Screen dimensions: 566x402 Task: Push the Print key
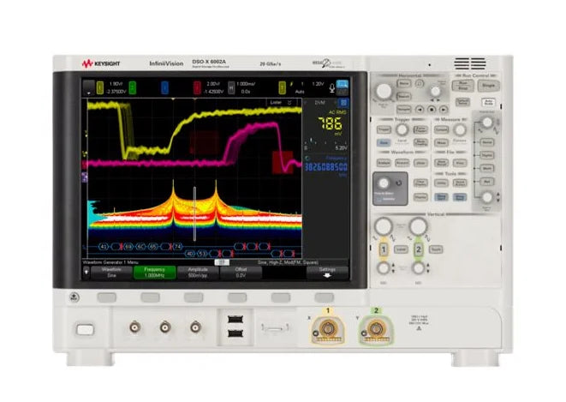[x=460, y=163]
